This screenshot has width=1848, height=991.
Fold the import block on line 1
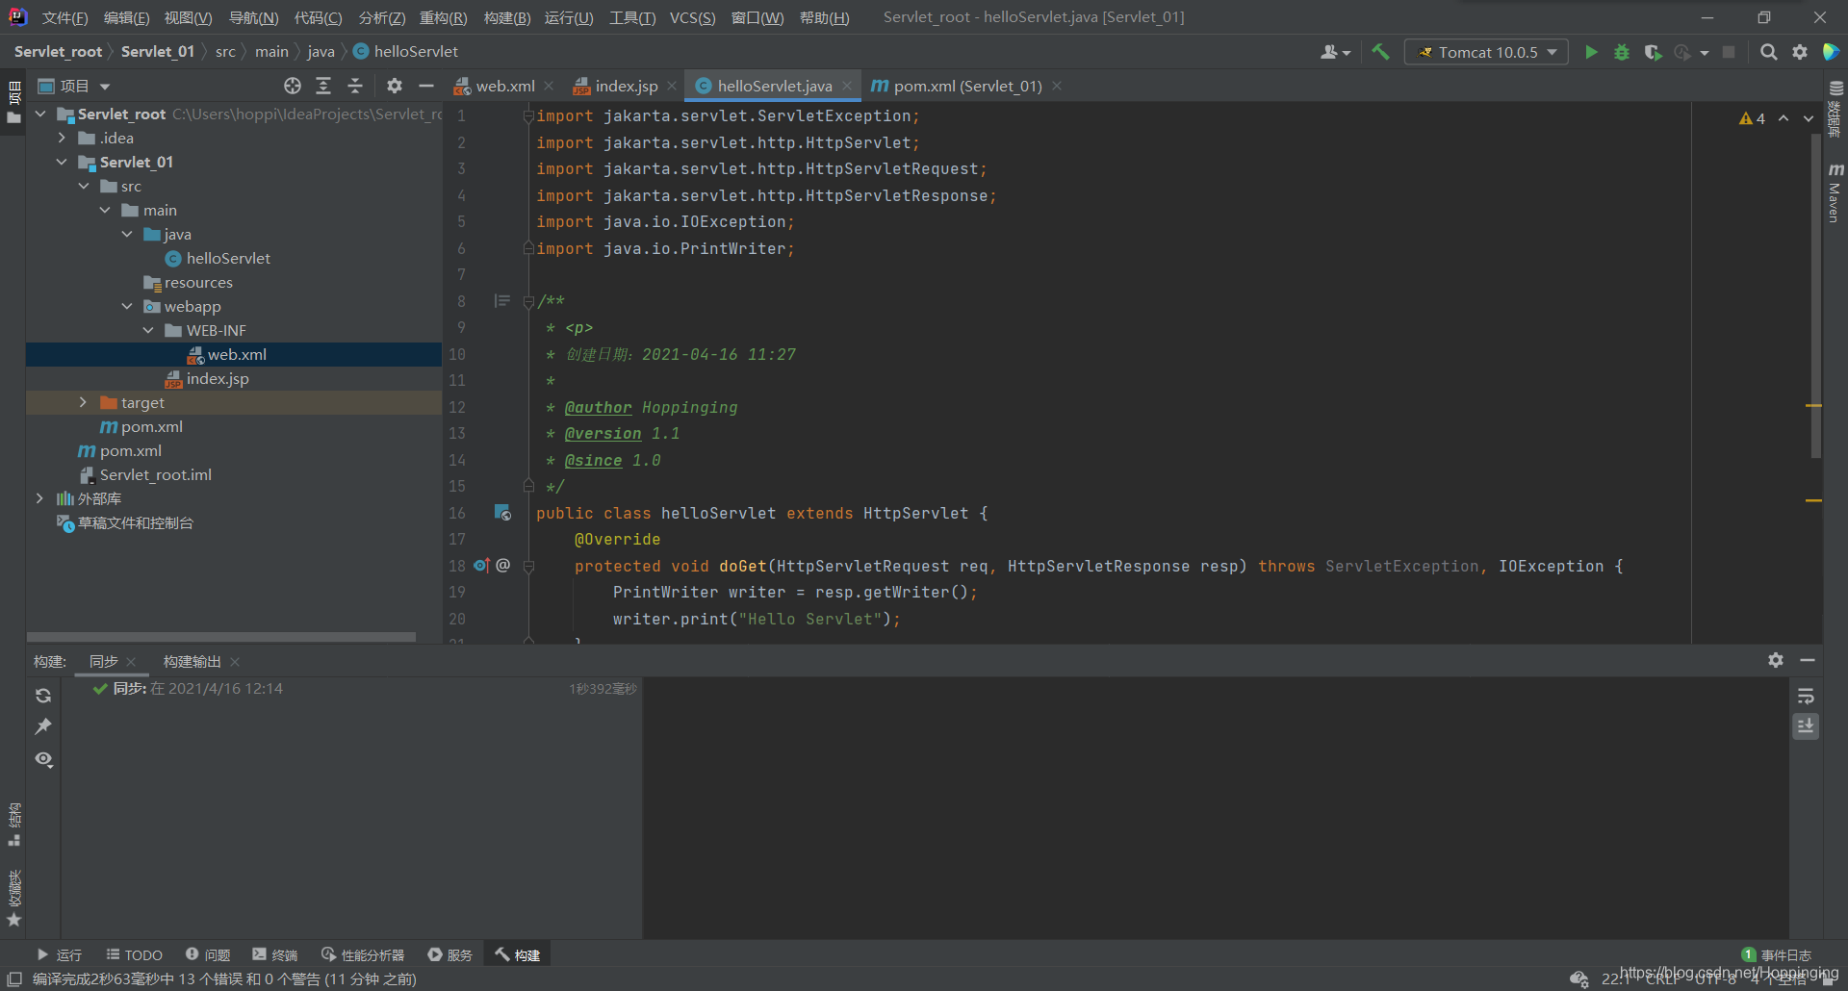pos(527,115)
